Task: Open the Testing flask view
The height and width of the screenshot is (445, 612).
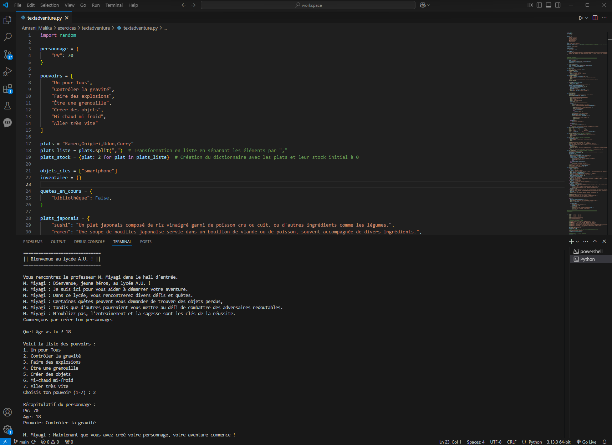Action: [7, 106]
